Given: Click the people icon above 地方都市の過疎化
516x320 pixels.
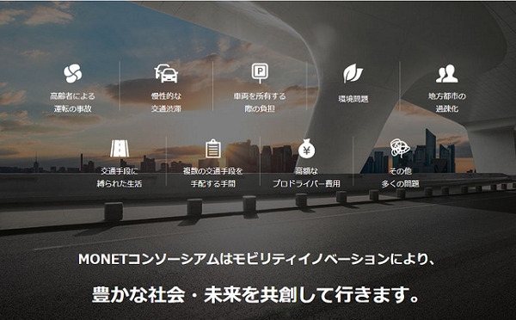Looking at the screenshot, I should [446, 73].
